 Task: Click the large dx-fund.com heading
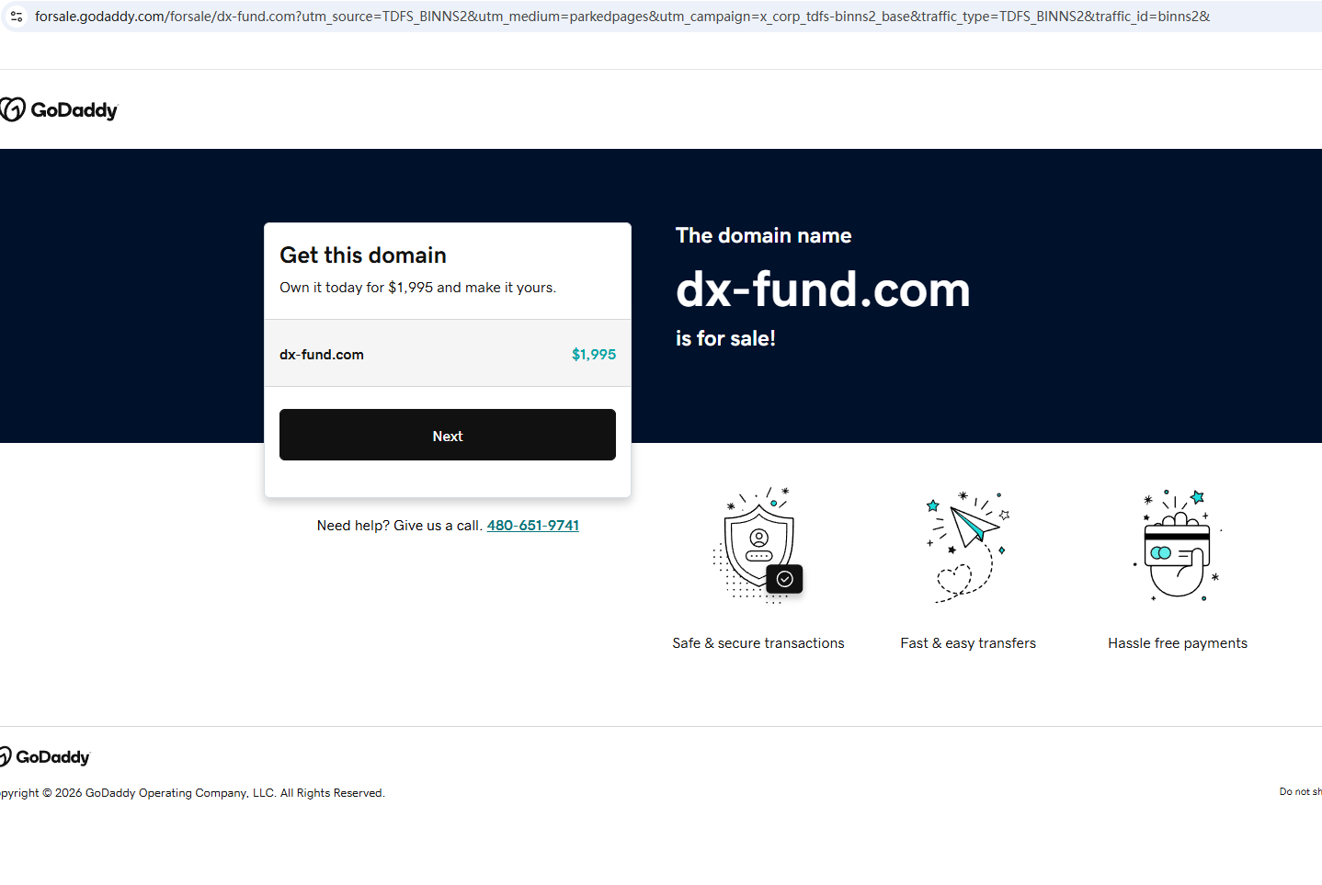tap(823, 289)
